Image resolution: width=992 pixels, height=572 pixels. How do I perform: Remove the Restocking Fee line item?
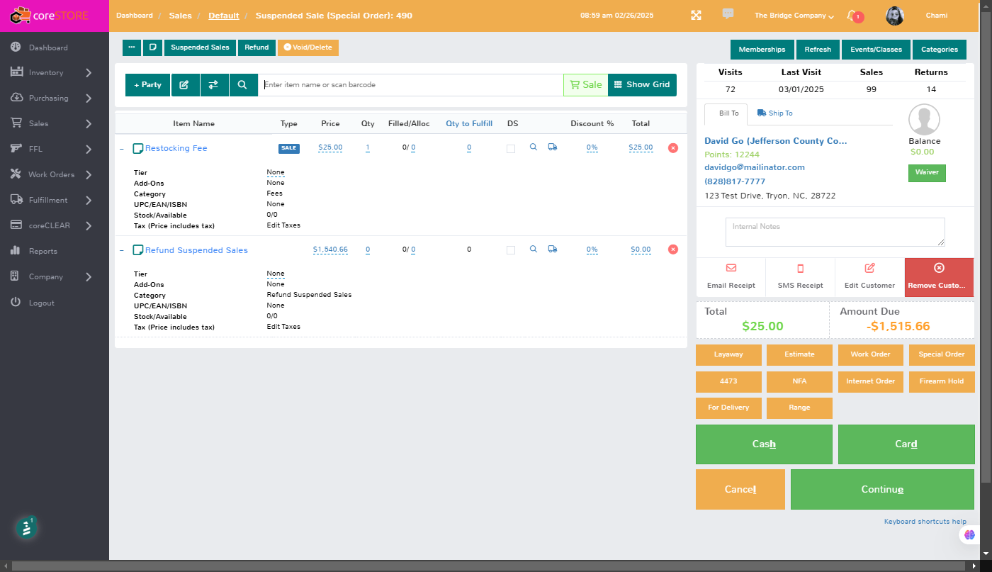673,148
